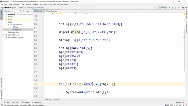Click the CRLF line separator selector

tap(172, 105)
